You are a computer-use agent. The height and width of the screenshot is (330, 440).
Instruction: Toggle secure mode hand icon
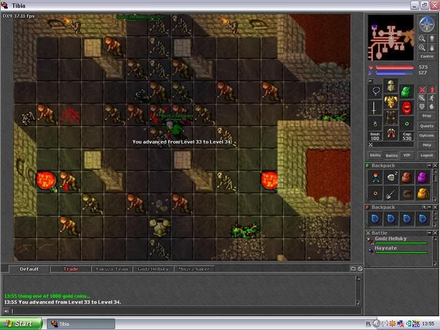point(432,106)
